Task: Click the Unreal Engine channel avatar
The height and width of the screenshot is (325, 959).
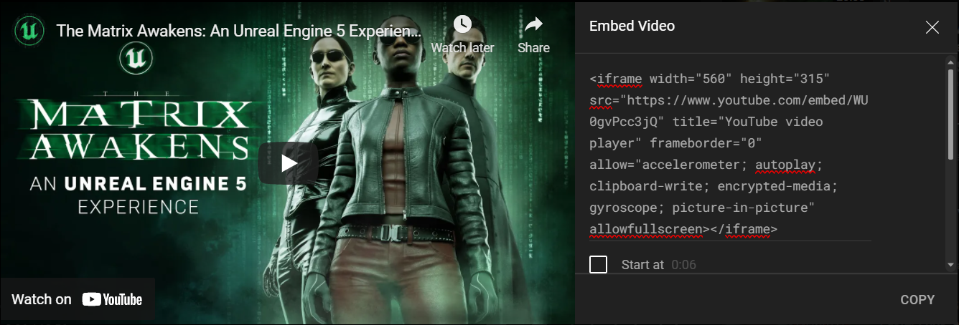Action: coord(31,30)
